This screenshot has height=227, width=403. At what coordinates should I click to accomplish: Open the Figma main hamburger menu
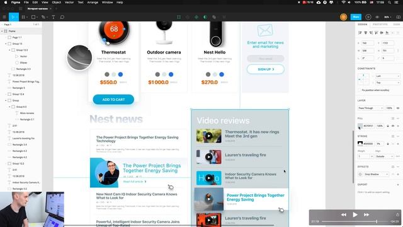[x=4, y=17]
